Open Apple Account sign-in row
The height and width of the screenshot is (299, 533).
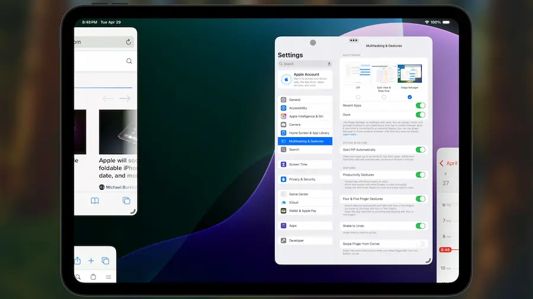(305, 79)
